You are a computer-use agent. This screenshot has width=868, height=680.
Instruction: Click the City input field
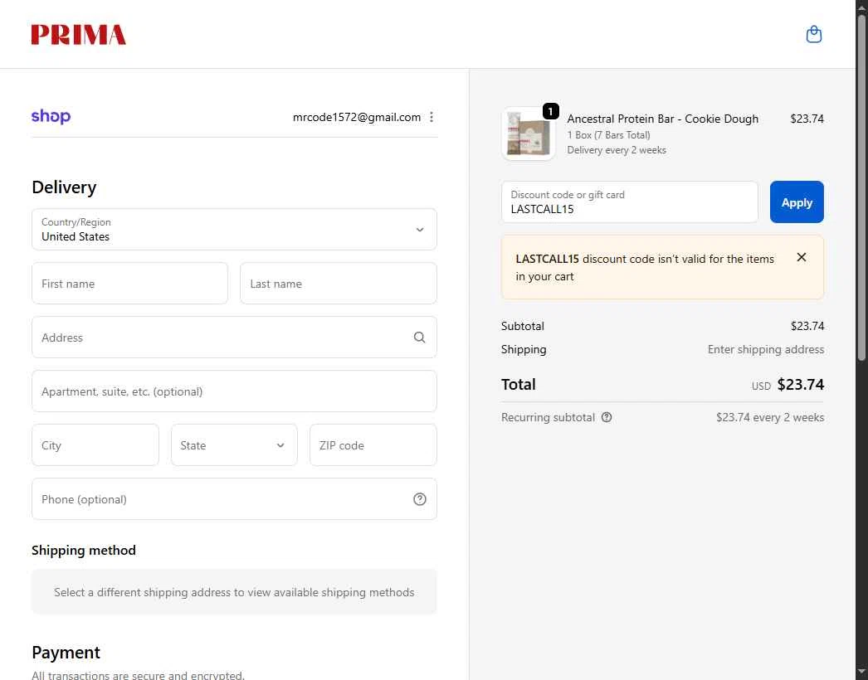pyautogui.click(x=95, y=444)
